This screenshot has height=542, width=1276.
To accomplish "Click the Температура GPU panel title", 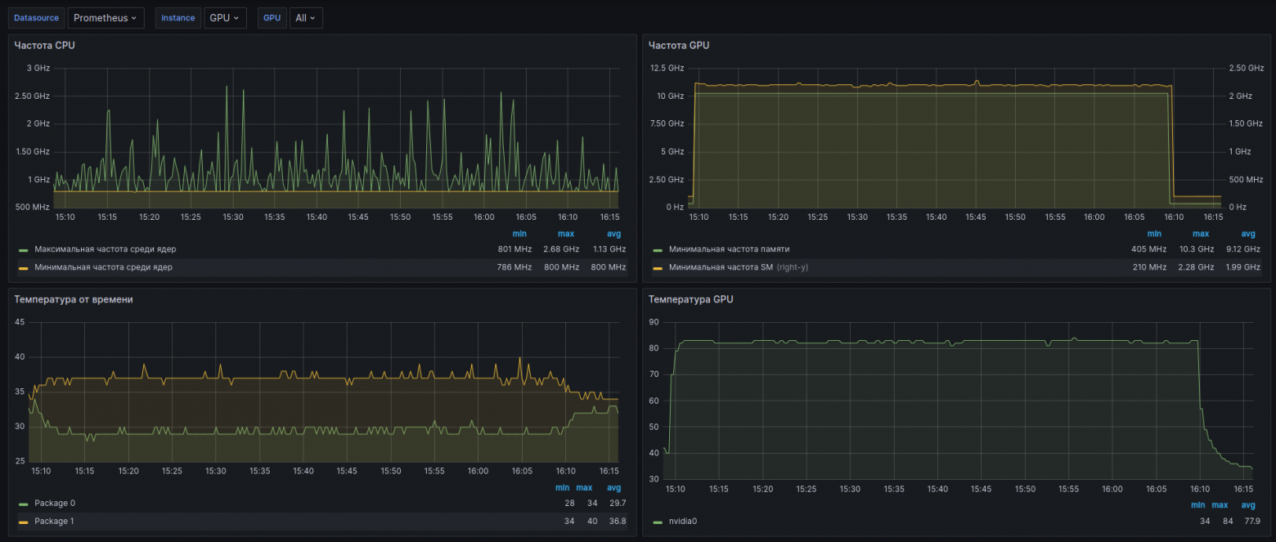I will pyautogui.click(x=690, y=299).
